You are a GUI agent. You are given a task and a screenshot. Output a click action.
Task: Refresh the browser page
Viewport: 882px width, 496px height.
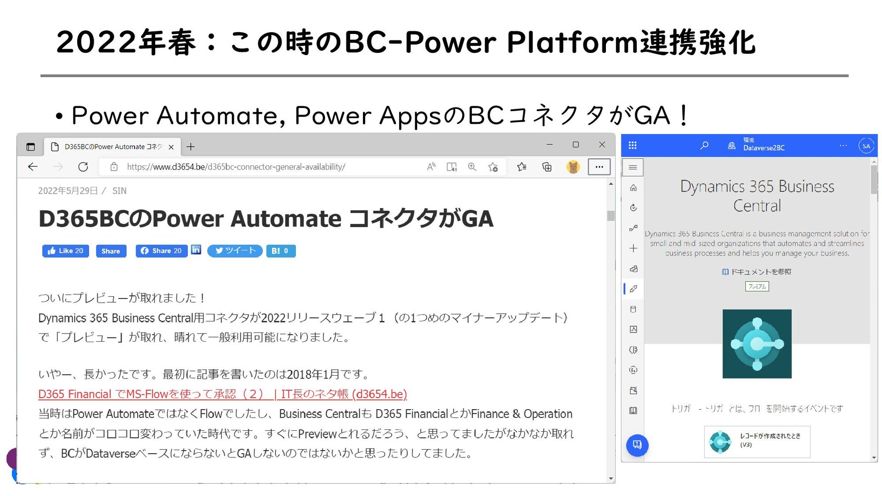point(83,167)
